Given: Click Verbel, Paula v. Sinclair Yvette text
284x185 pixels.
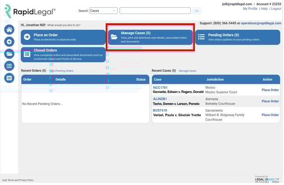Looking at the screenshot, I should [x=177, y=115].
